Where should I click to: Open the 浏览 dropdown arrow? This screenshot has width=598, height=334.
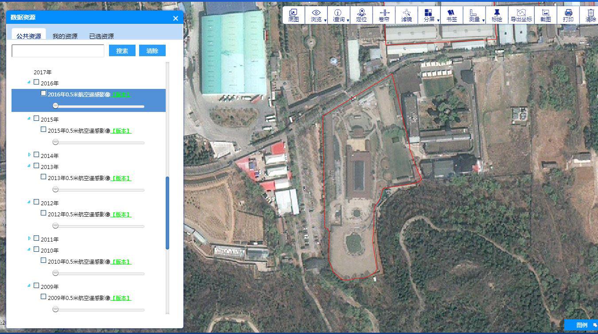[x=326, y=20]
